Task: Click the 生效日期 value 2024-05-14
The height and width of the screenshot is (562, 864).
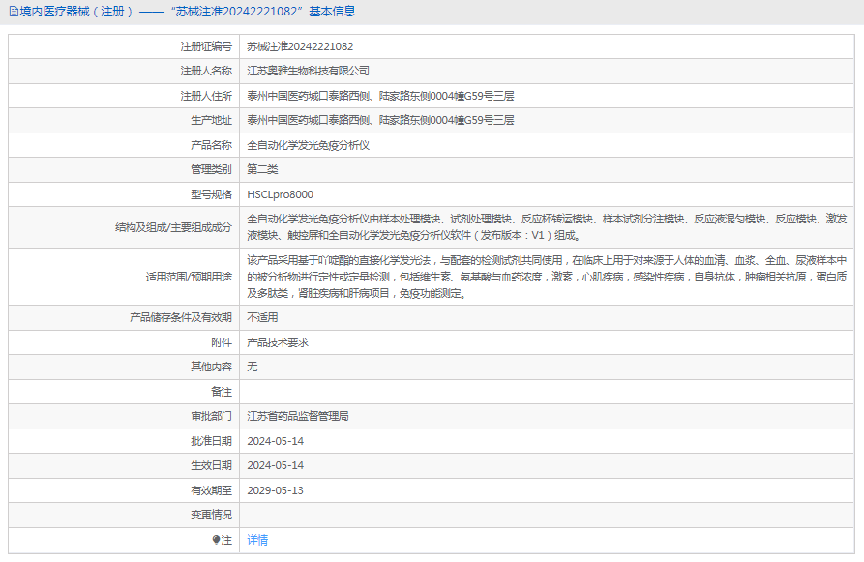Action: pos(275,465)
